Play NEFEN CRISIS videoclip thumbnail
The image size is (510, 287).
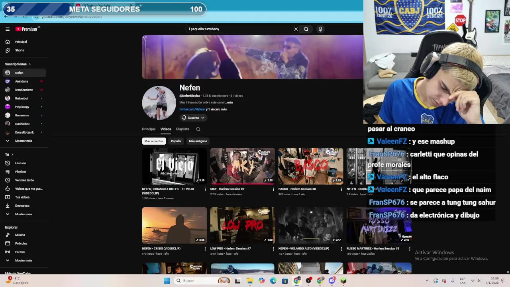point(175,226)
